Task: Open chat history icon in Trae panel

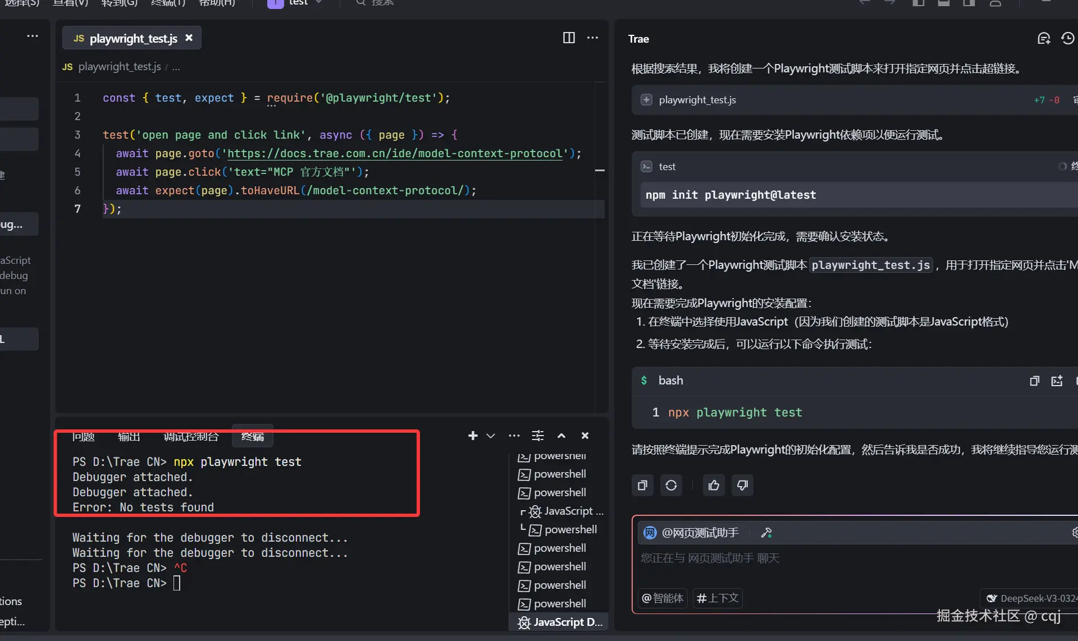Action: tap(1067, 38)
